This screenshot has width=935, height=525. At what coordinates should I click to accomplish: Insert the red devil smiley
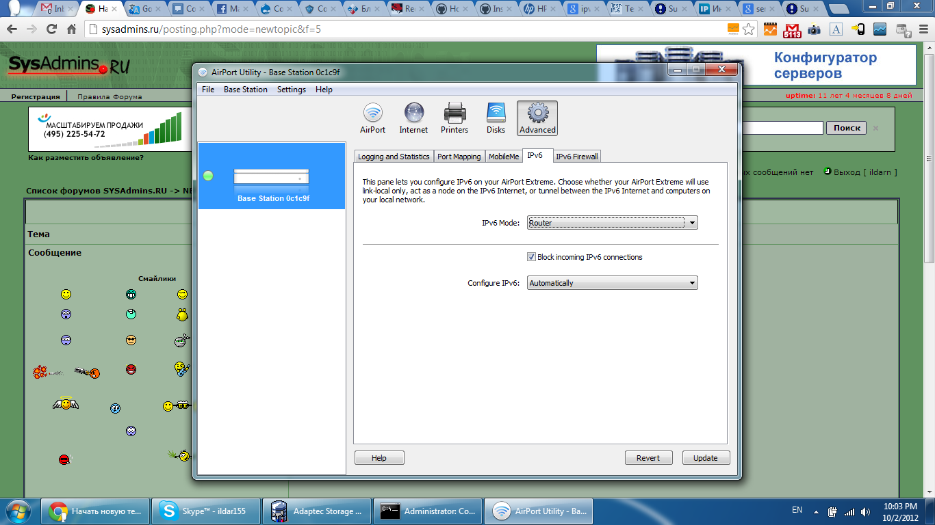tap(131, 369)
